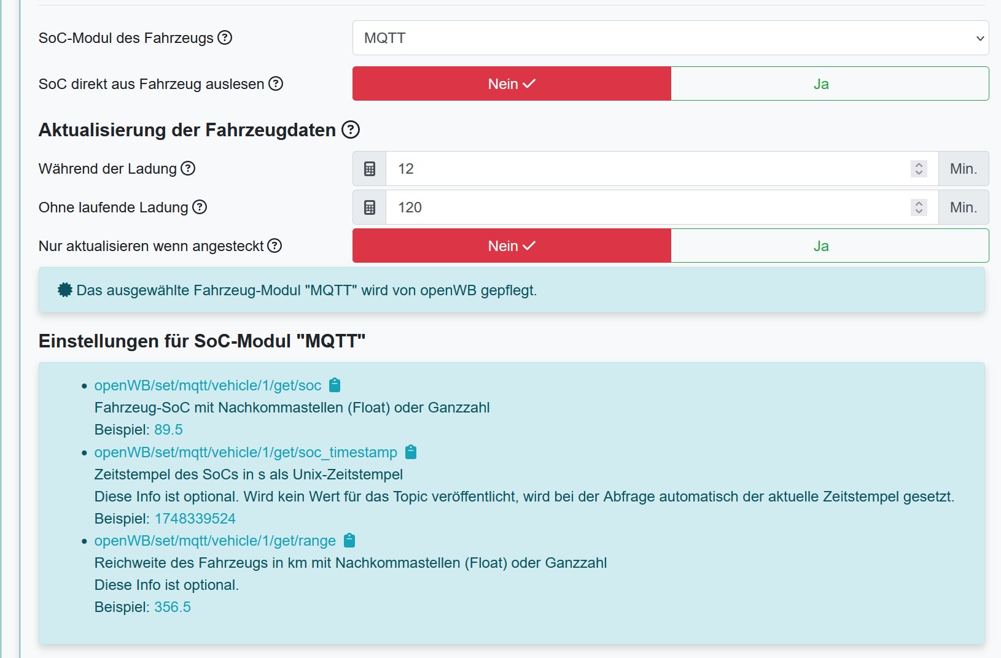This screenshot has height=658, width=1001.
Task: Decrement the "Ohne laufende Ladung" value
Action: [x=917, y=211]
